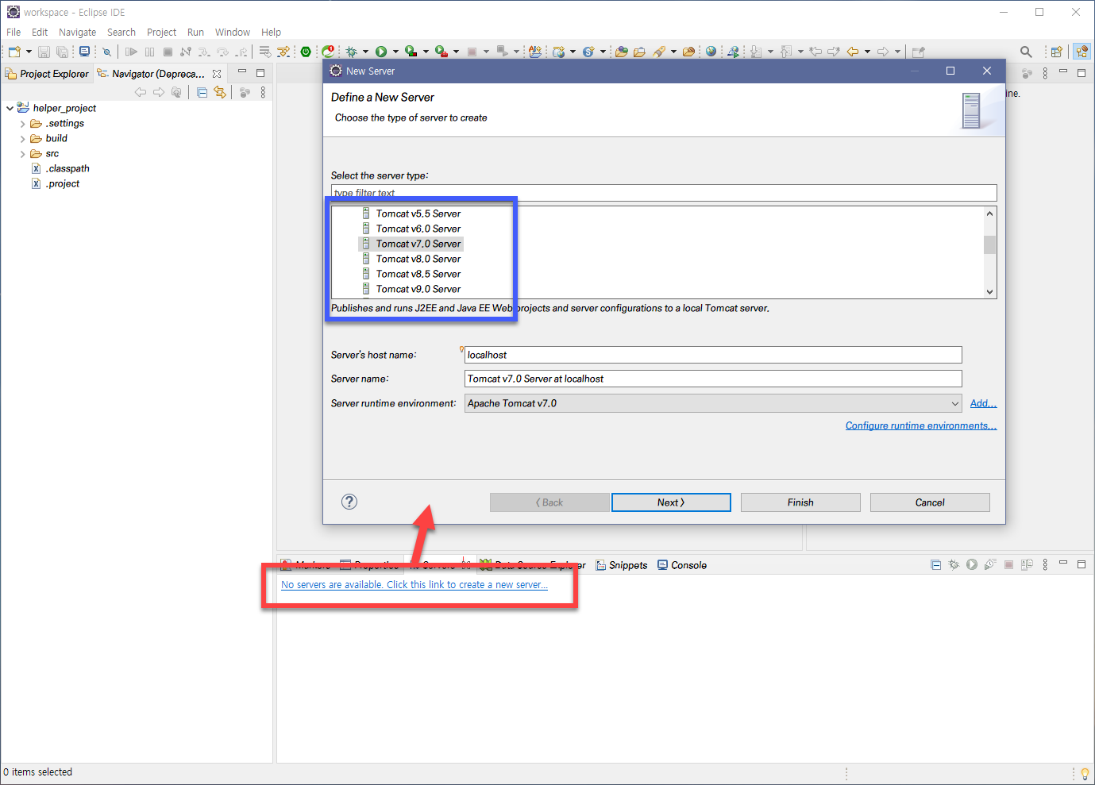Click the Server name text field
This screenshot has height=785, width=1095.
pos(713,379)
